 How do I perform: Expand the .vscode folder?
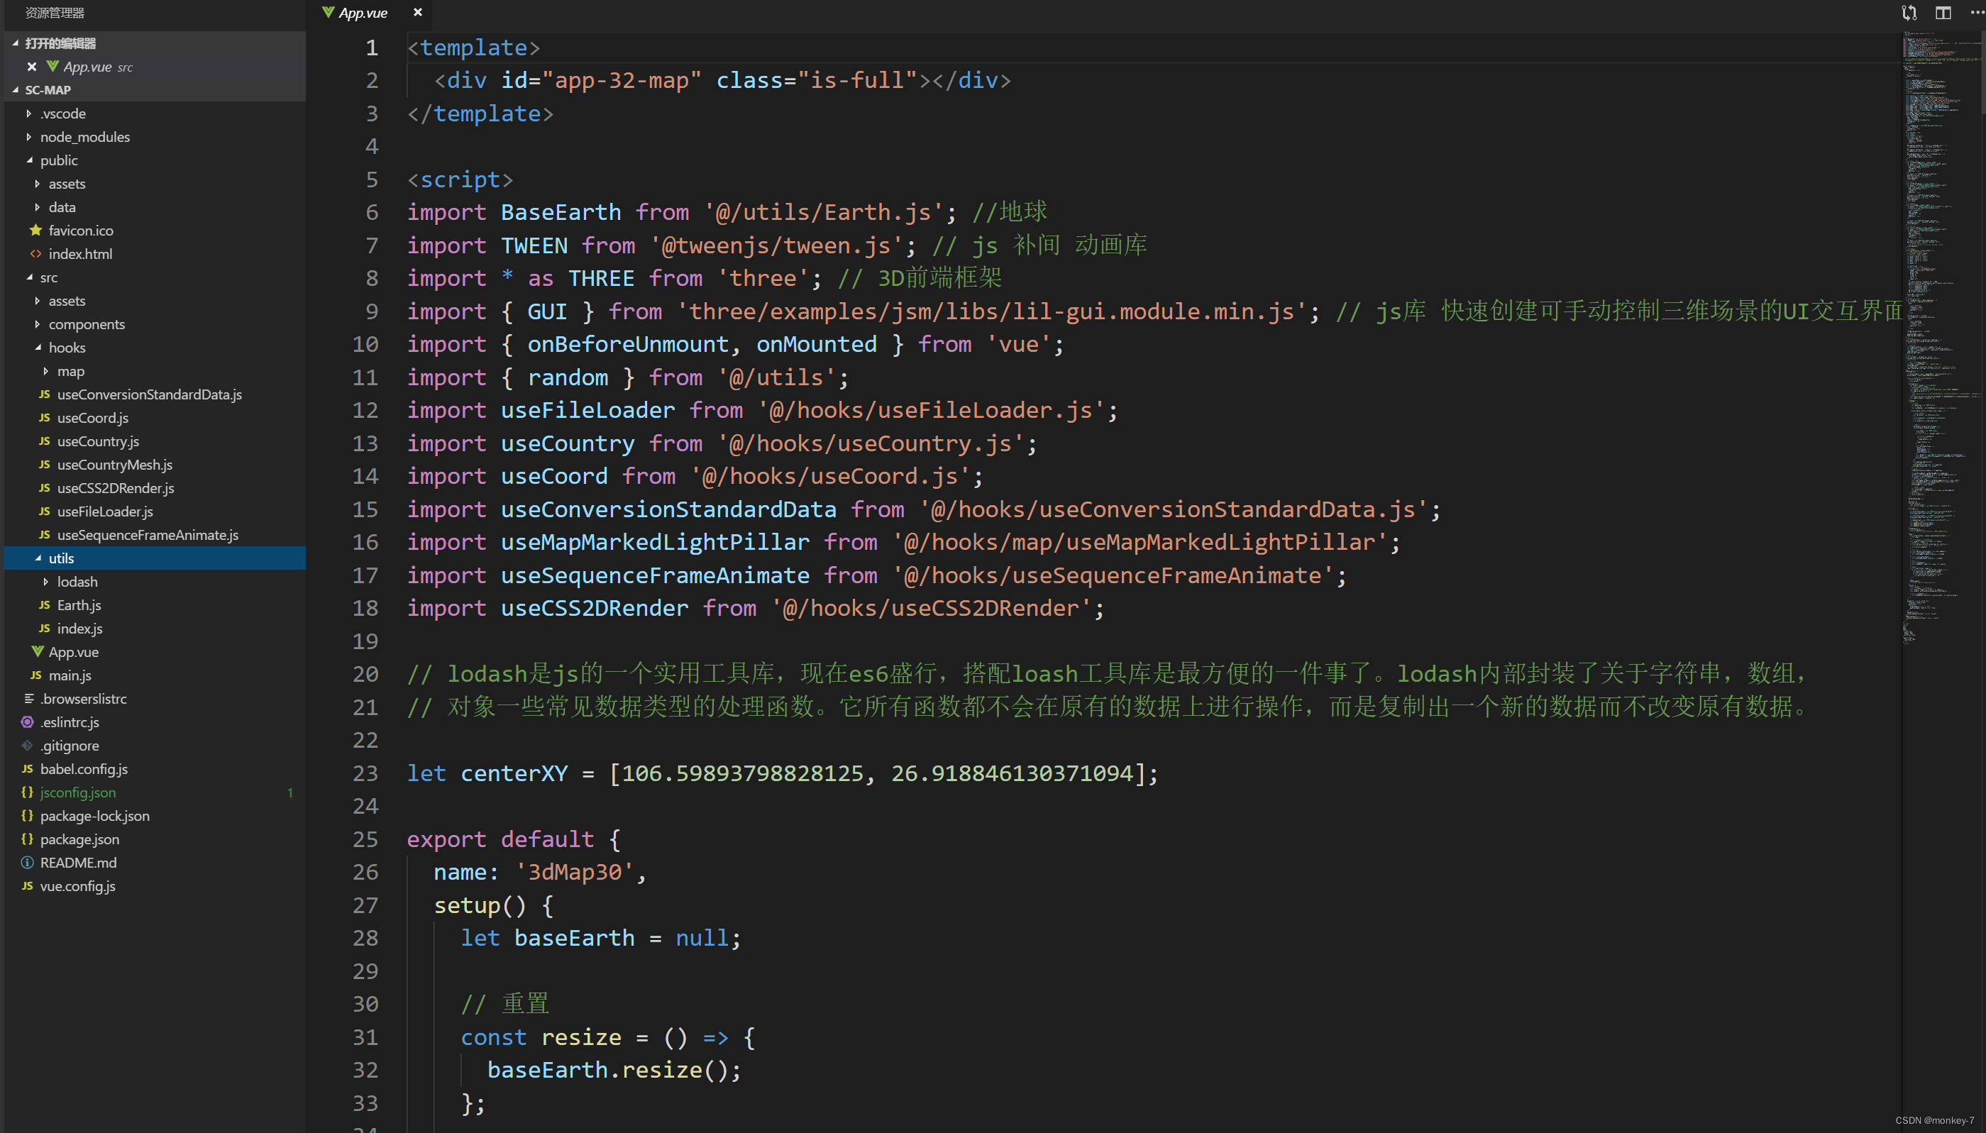click(x=29, y=114)
